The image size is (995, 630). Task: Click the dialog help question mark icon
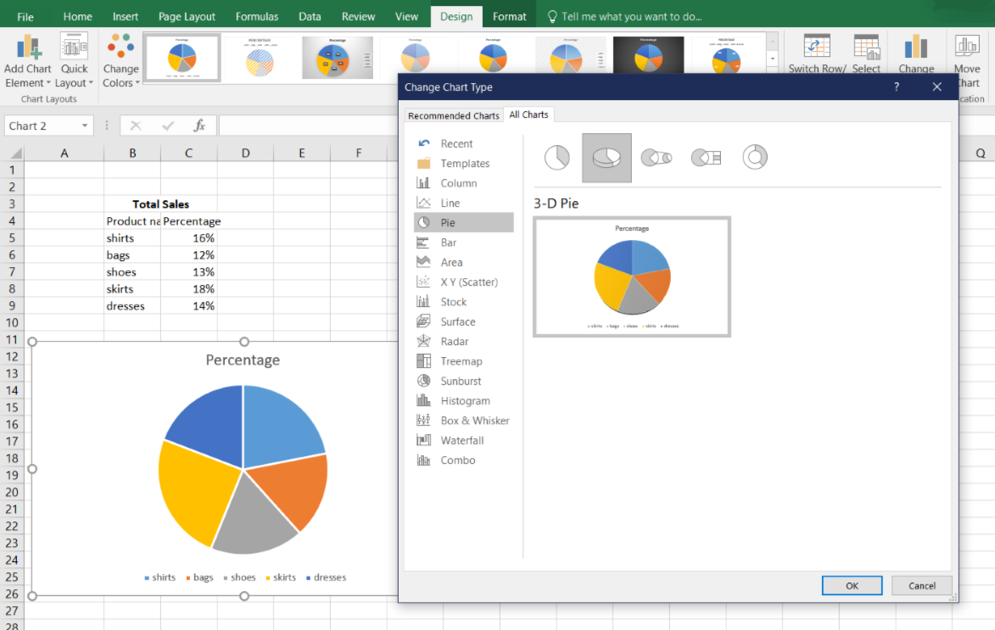(897, 86)
